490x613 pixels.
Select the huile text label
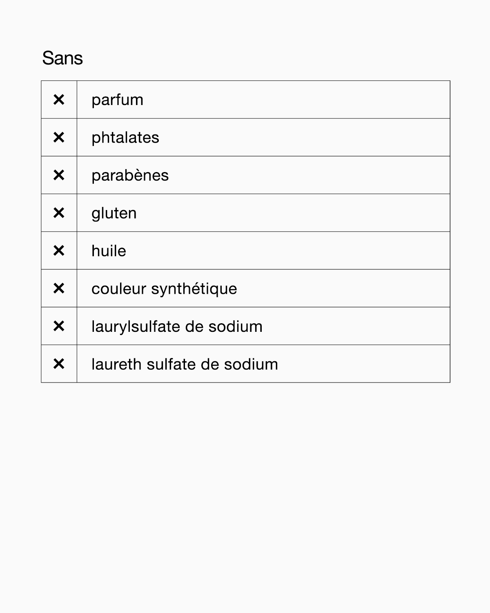[x=109, y=251]
